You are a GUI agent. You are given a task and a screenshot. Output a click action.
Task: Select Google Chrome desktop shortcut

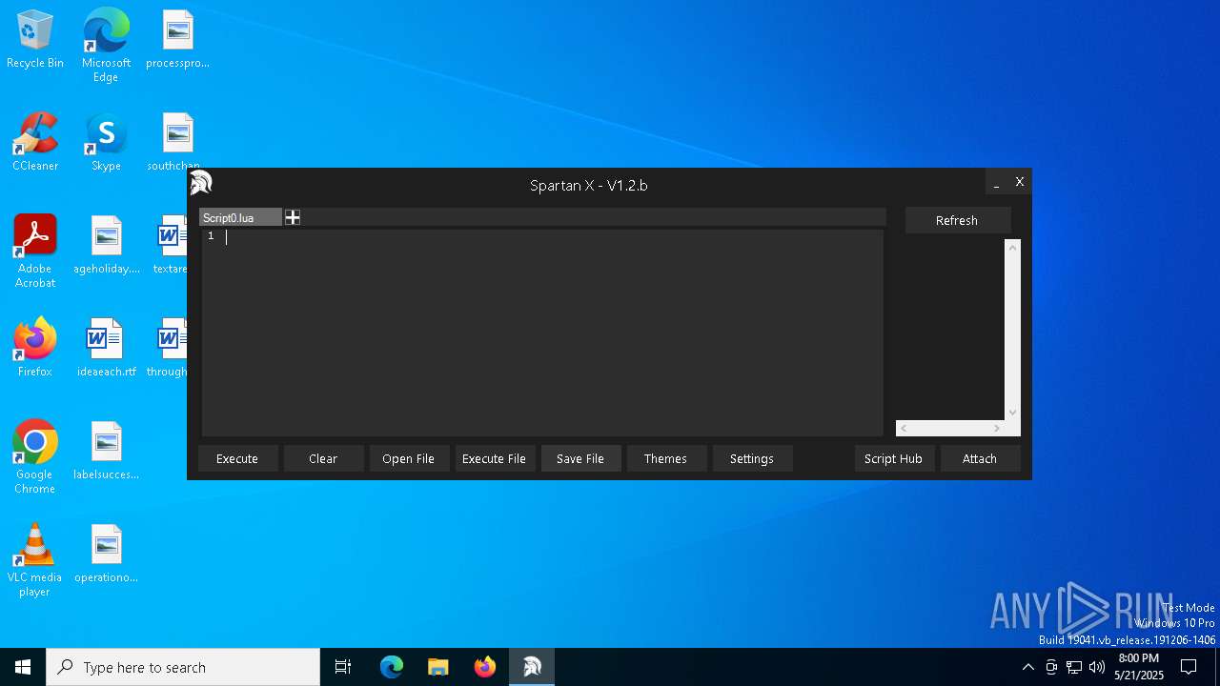(35, 457)
